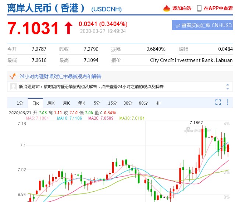Select the 60分 chart interval
This screenshot has height=202, width=235.
pos(143,103)
